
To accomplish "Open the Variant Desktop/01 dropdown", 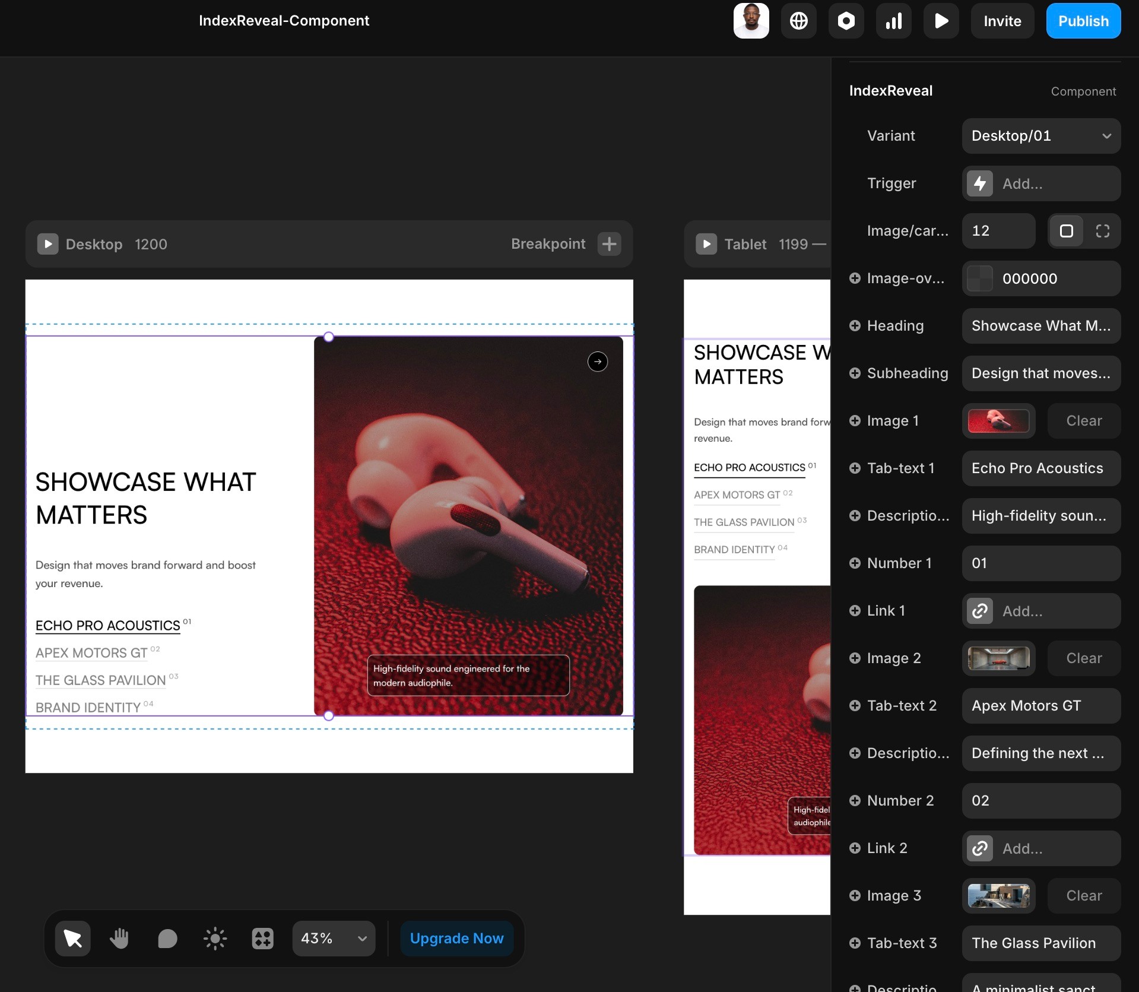I will pos(1040,136).
